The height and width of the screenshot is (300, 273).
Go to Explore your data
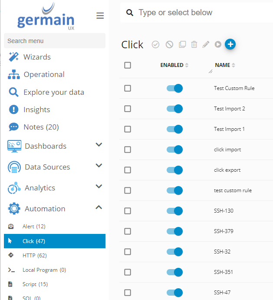[x=53, y=92]
